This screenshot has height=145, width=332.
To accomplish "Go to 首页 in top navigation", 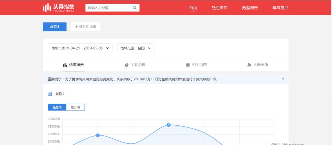I will [193, 8].
